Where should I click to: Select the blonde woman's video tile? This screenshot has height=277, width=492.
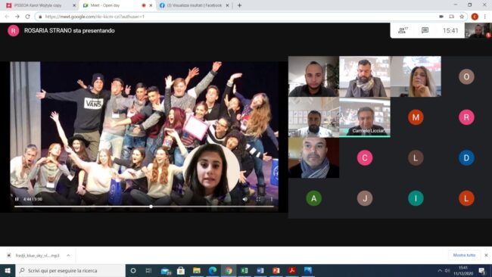tap(416, 76)
